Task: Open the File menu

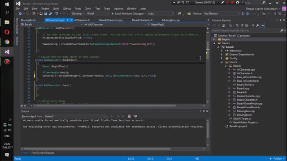Action: (x=17, y=9)
